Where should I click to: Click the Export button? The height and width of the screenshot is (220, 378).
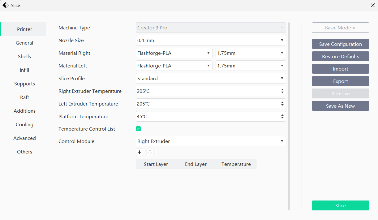(x=340, y=81)
